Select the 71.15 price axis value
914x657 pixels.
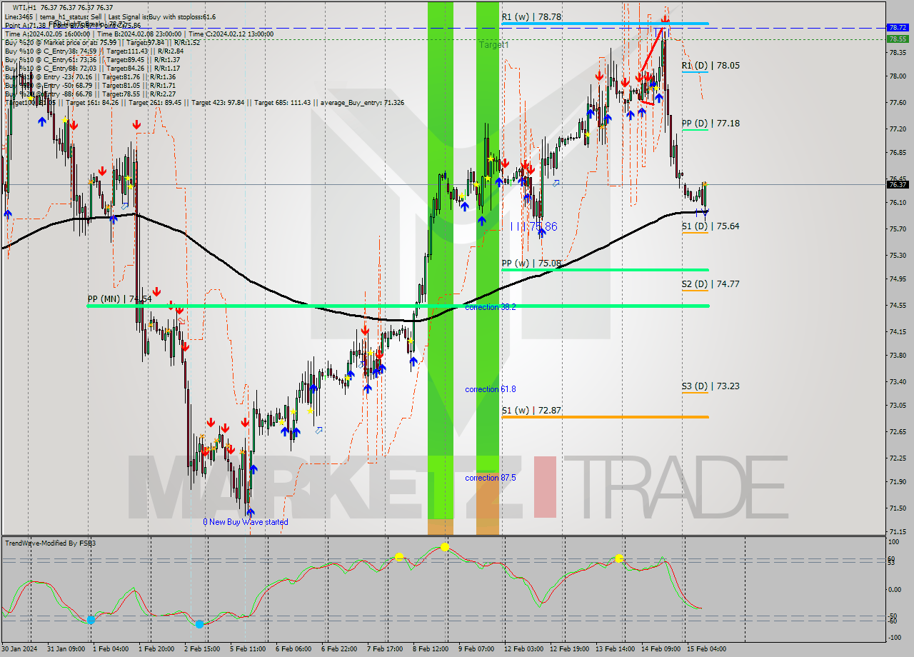pos(898,531)
